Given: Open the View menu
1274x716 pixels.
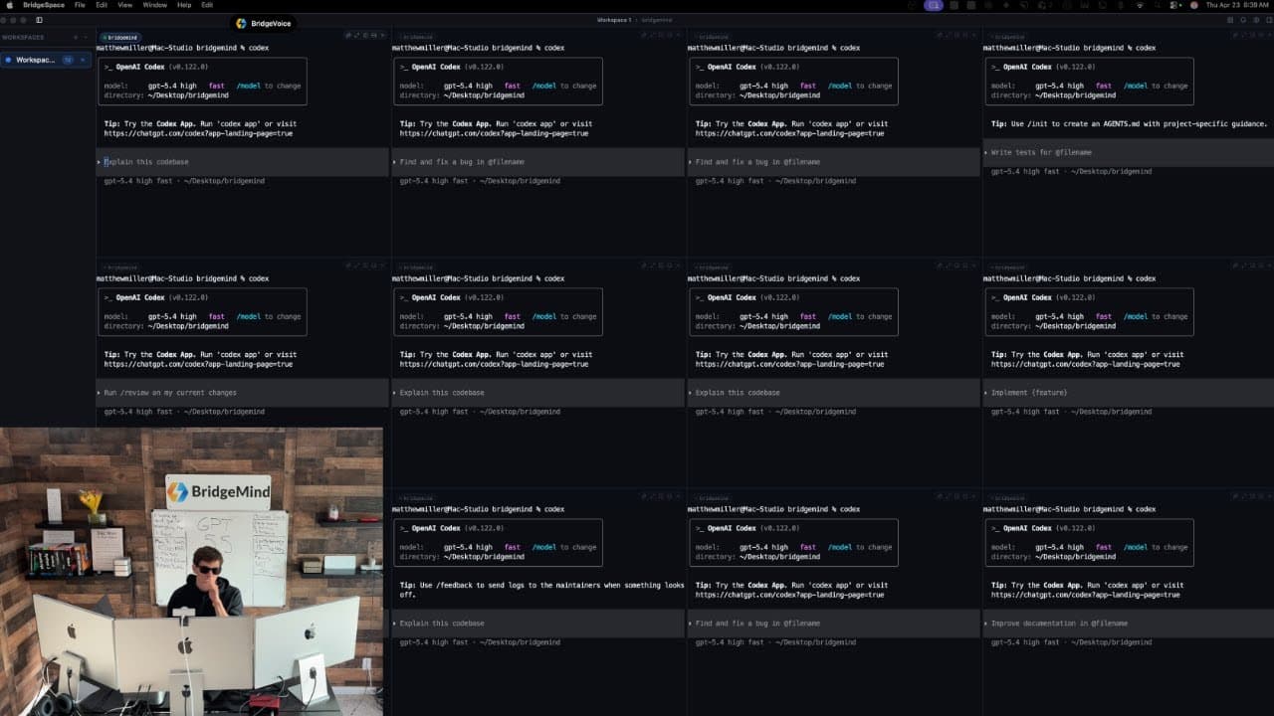Looking at the screenshot, I should [x=125, y=5].
